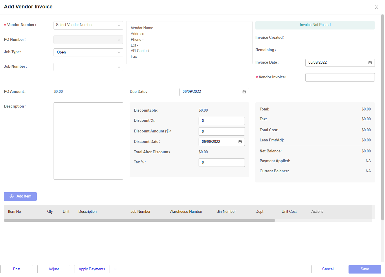Click the Save button
This screenshot has height=277, width=385.
pos(365,269)
